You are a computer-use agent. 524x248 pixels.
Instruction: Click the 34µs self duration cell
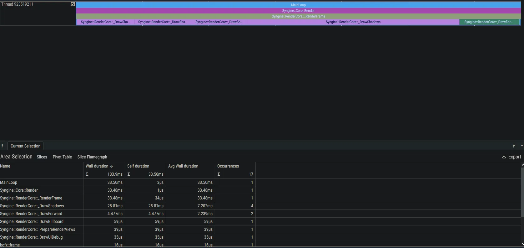pos(159,198)
